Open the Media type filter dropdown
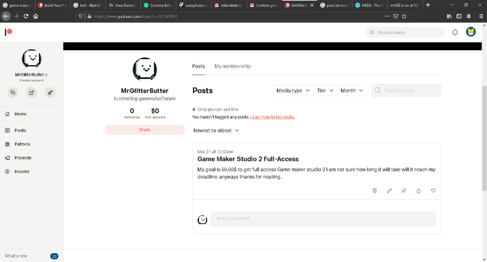 [293, 90]
